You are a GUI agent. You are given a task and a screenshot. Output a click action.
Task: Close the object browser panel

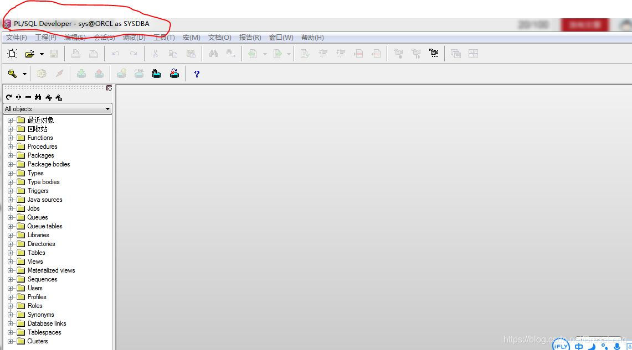[x=109, y=88]
